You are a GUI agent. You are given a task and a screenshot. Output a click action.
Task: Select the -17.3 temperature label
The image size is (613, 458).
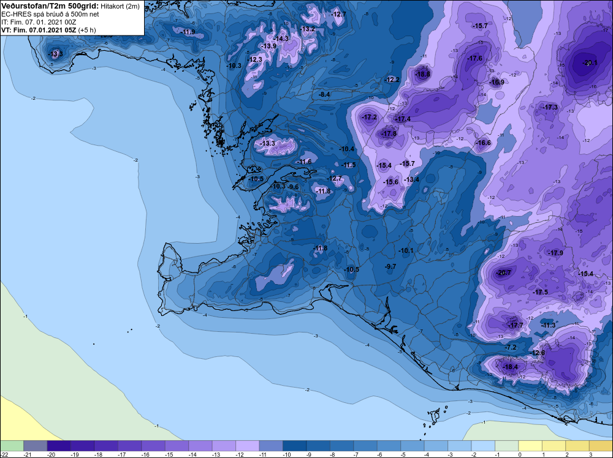point(550,107)
